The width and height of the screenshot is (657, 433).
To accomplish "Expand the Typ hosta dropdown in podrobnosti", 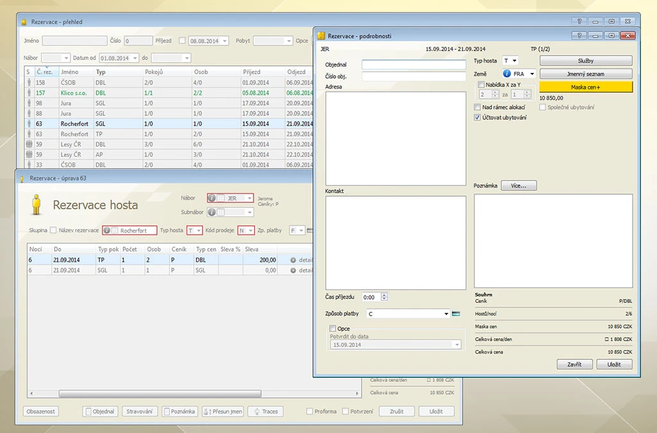I will click(515, 61).
